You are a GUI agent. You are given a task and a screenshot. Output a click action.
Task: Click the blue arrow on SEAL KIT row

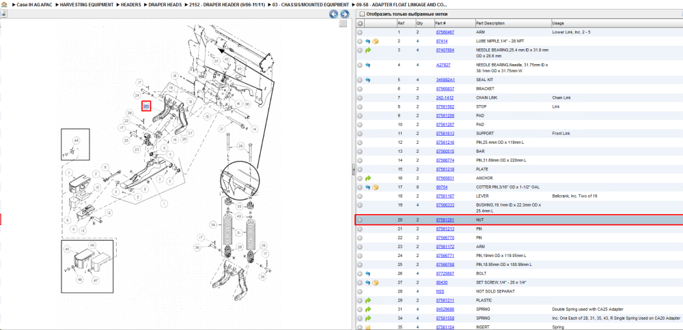pyautogui.click(x=367, y=80)
